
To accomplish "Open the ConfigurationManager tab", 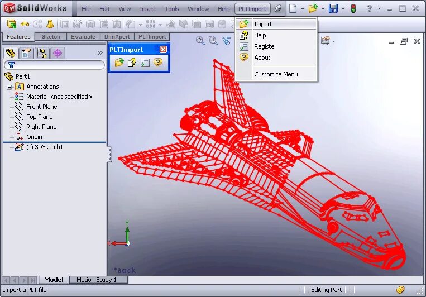I will 41,53.
